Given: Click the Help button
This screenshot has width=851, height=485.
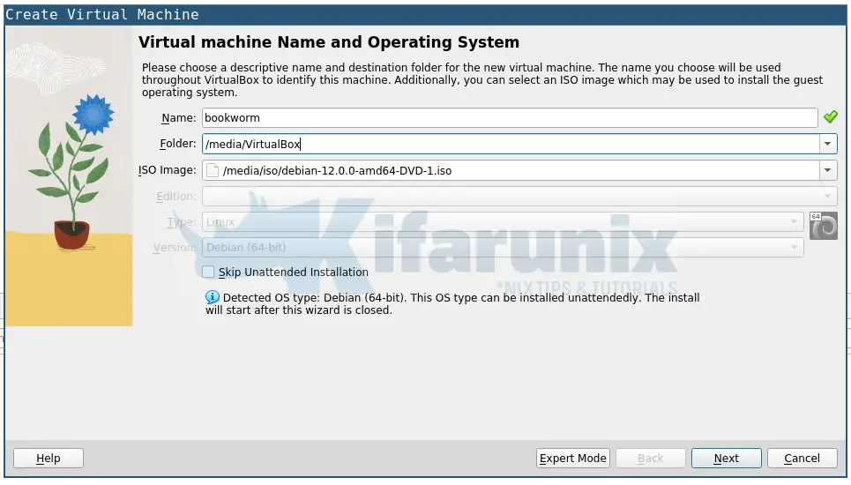Looking at the screenshot, I should pos(49,459).
